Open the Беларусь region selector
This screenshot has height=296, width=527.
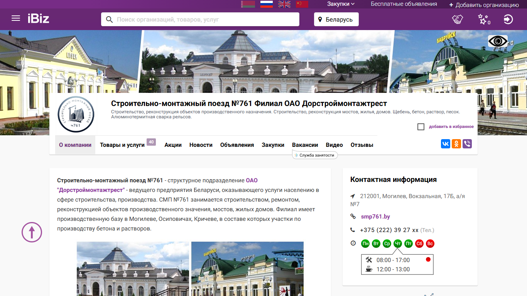[x=336, y=19]
